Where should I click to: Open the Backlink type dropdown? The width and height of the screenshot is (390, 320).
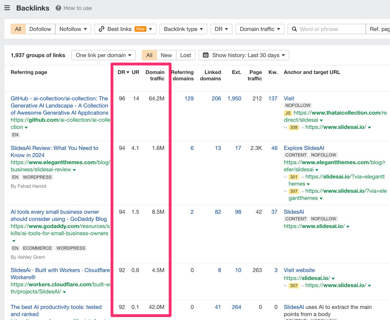pos(183,29)
